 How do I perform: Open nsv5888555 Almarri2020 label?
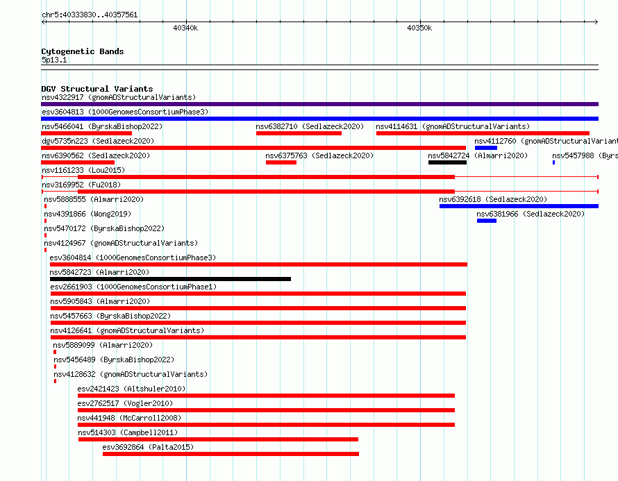[x=94, y=199]
